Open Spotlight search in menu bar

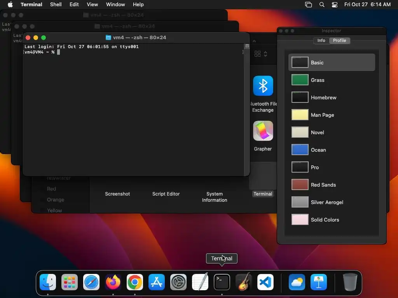[x=321, y=5]
